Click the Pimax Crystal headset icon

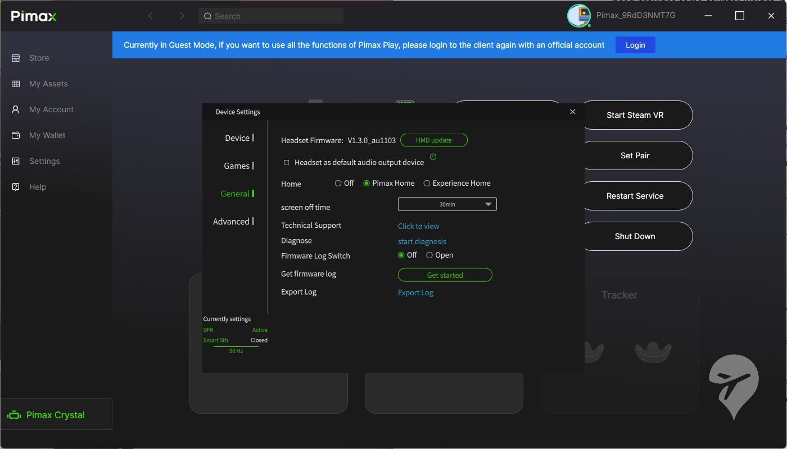click(x=14, y=415)
